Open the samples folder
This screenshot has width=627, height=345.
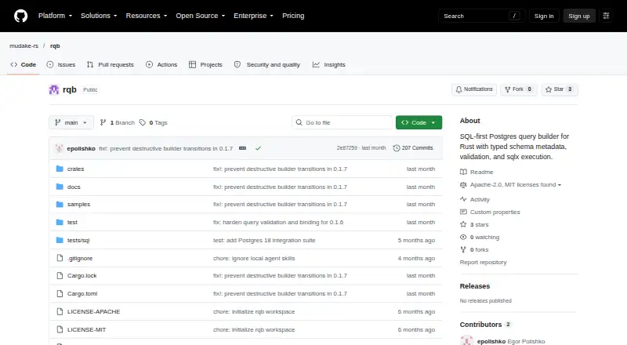pos(79,204)
